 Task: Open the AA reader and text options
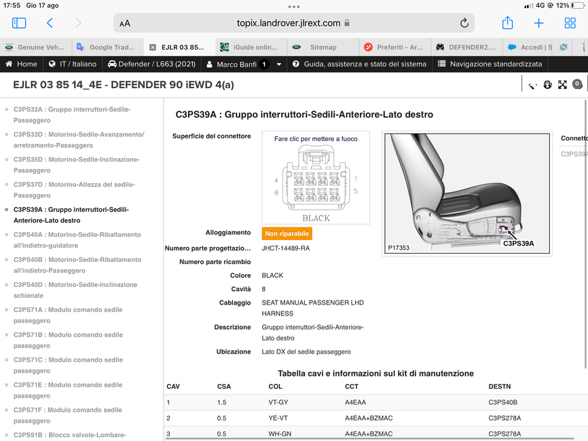(125, 24)
